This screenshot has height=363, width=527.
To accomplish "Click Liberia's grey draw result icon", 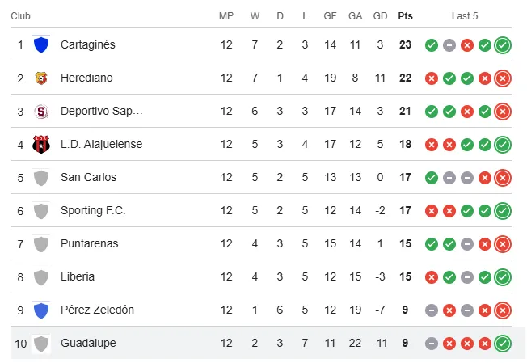I will pyautogui.click(x=467, y=276).
